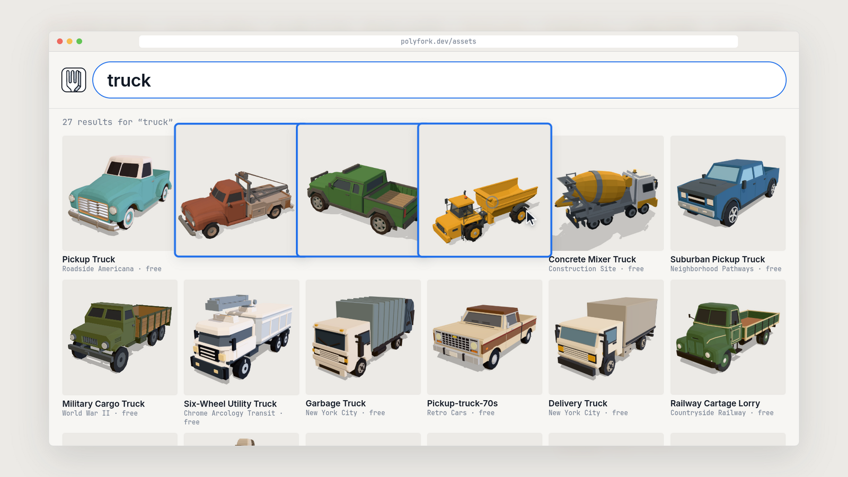Click the "Six-Wheel Utility Truck" title
Viewport: 848px width, 477px height.
click(230, 404)
